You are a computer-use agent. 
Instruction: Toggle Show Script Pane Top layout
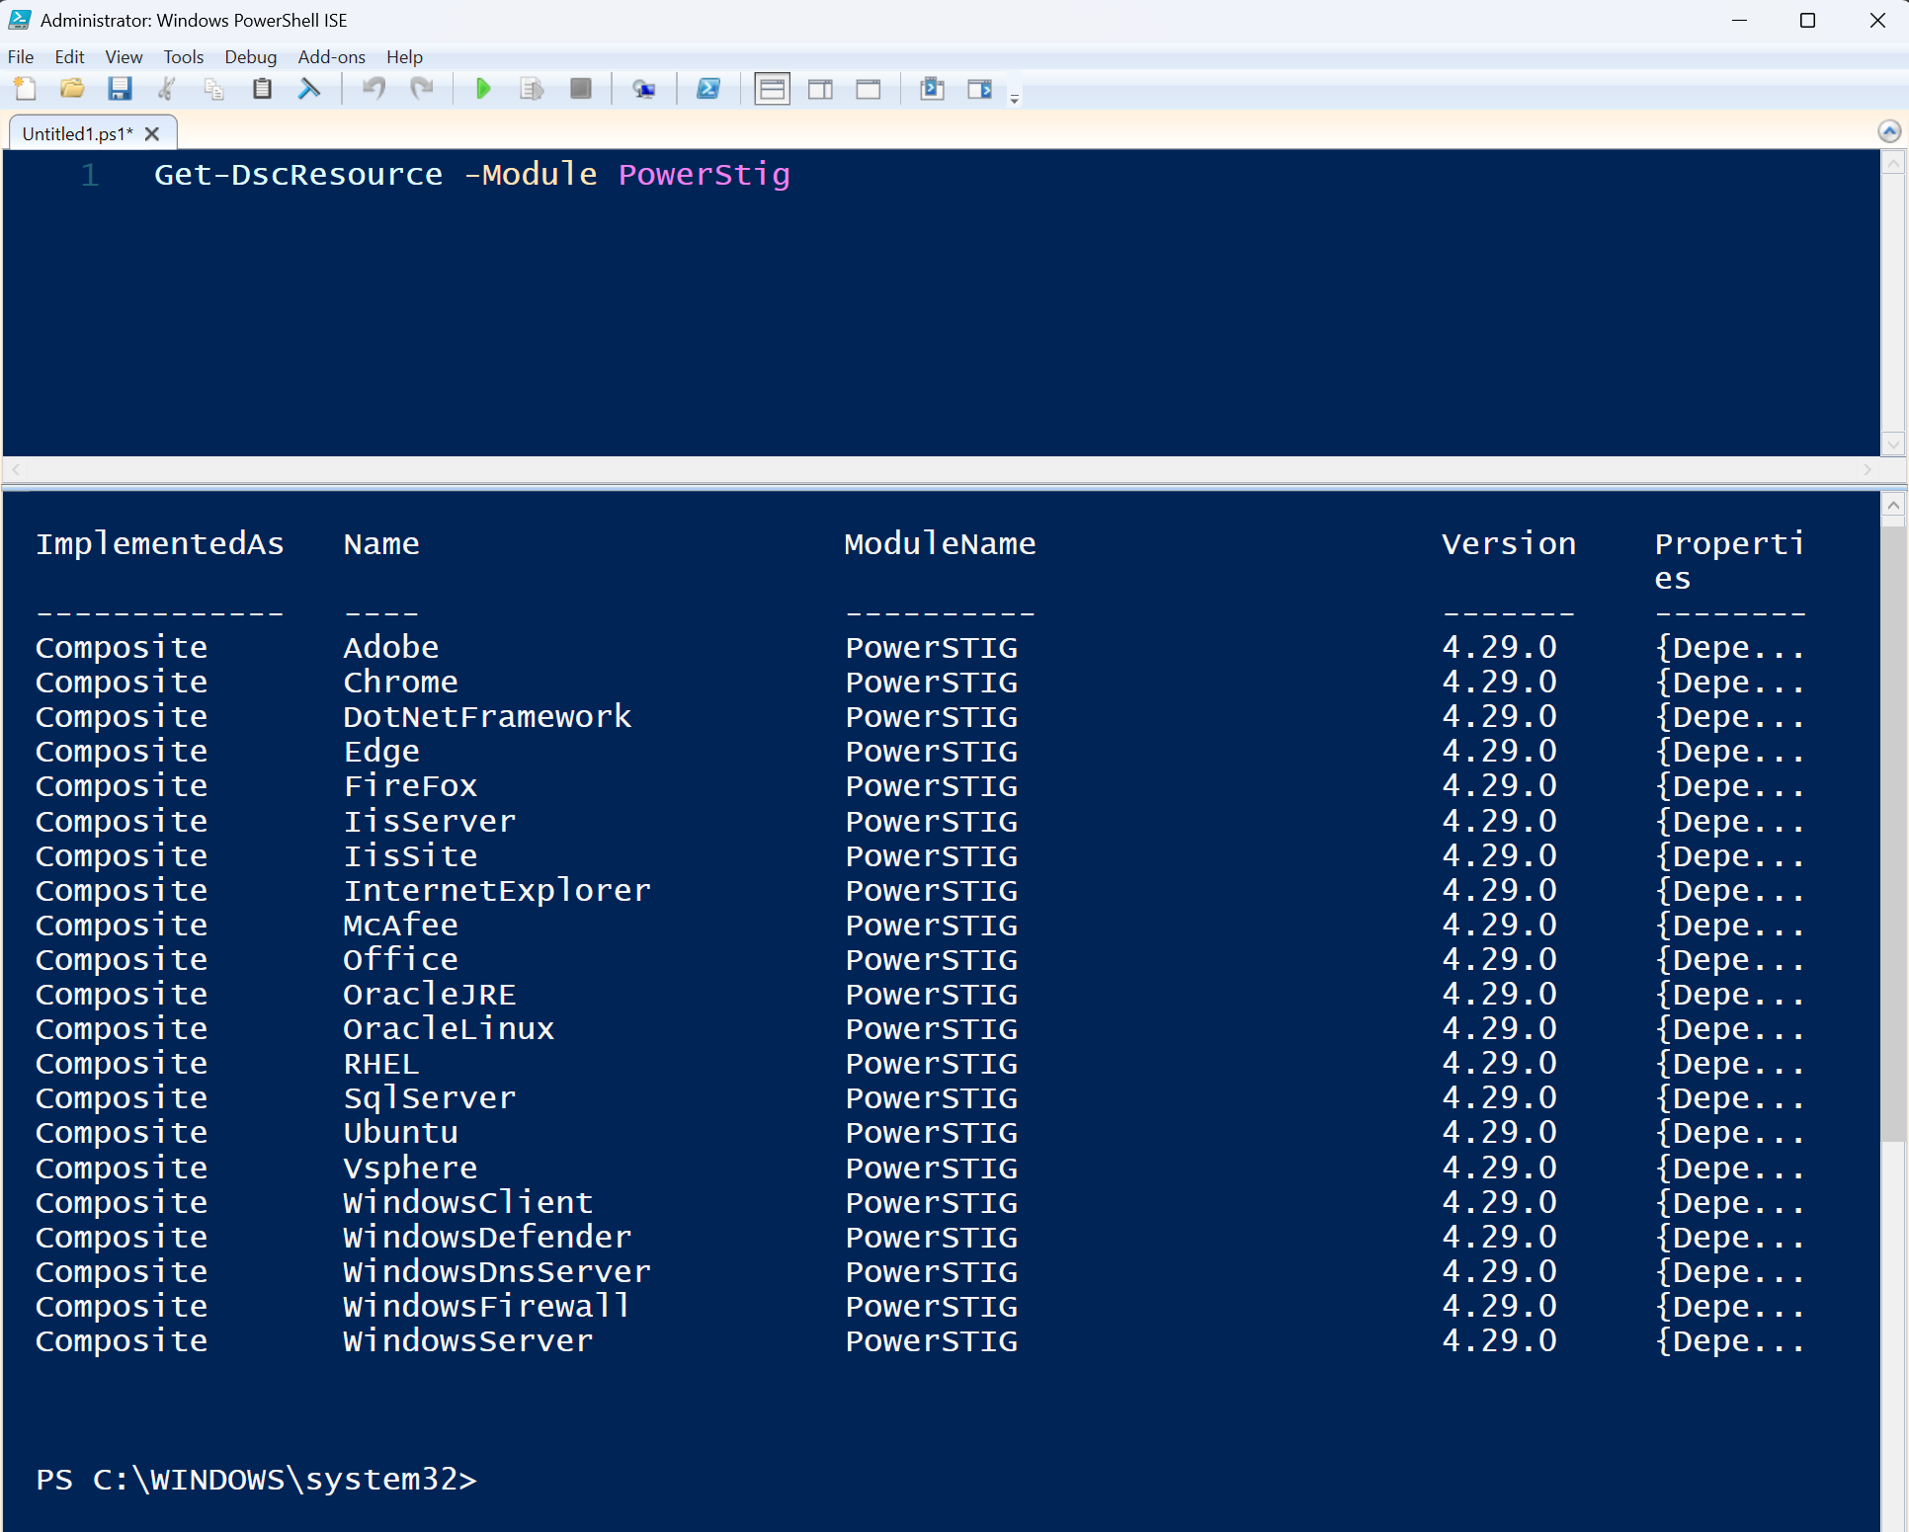tap(772, 88)
